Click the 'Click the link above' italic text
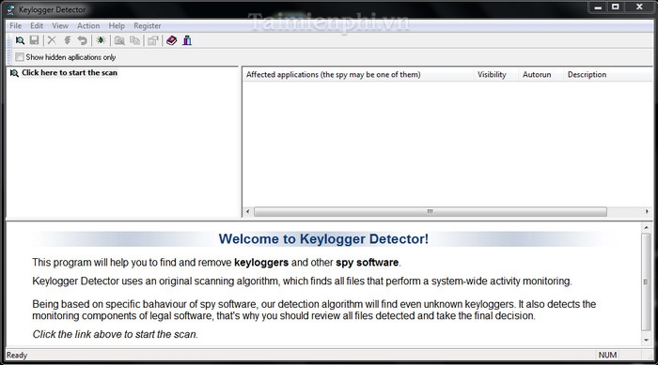Image resolution: width=658 pixels, height=365 pixels. click(x=115, y=334)
